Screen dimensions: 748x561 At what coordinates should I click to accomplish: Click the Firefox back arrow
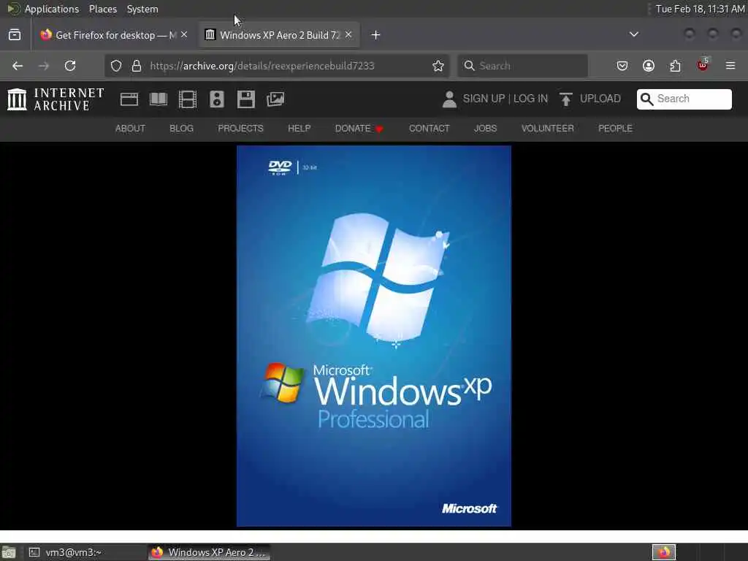click(x=18, y=66)
